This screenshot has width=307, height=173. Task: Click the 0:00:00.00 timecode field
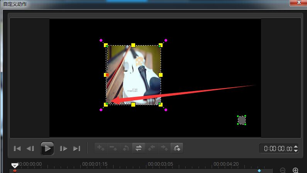[278, 149]
